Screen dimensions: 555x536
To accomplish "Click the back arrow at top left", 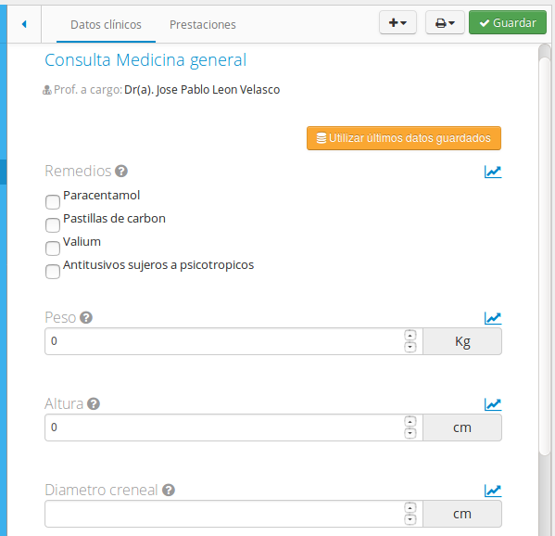I will click(24, 24).
